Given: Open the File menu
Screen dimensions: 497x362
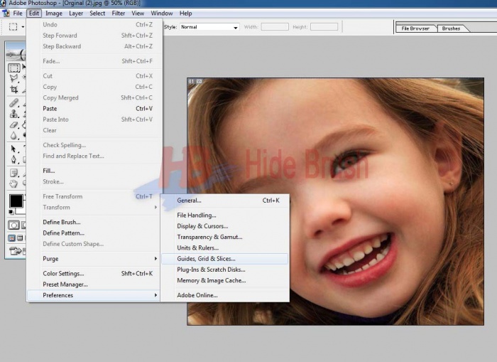Looking at the screenshot, I should point(18,14).
